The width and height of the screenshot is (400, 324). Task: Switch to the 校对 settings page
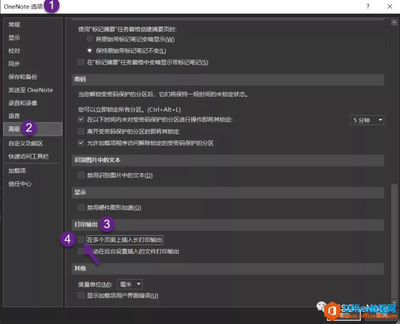pyautogui.click(x=14, y=50)
